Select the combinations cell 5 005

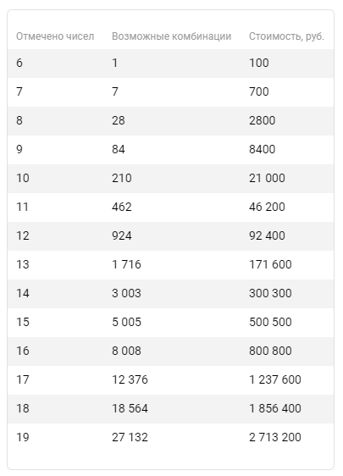click(126, 322)
